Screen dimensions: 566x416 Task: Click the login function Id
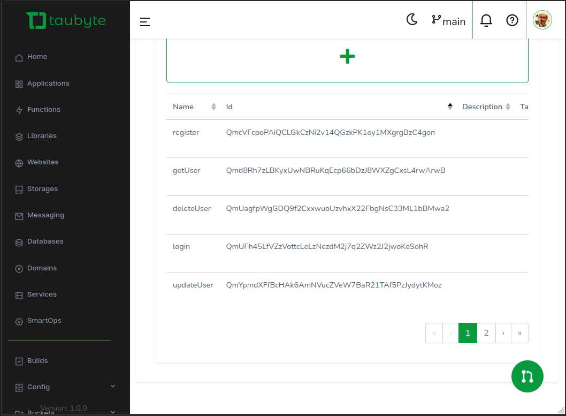pyautogui.click(x=327, y=246)
